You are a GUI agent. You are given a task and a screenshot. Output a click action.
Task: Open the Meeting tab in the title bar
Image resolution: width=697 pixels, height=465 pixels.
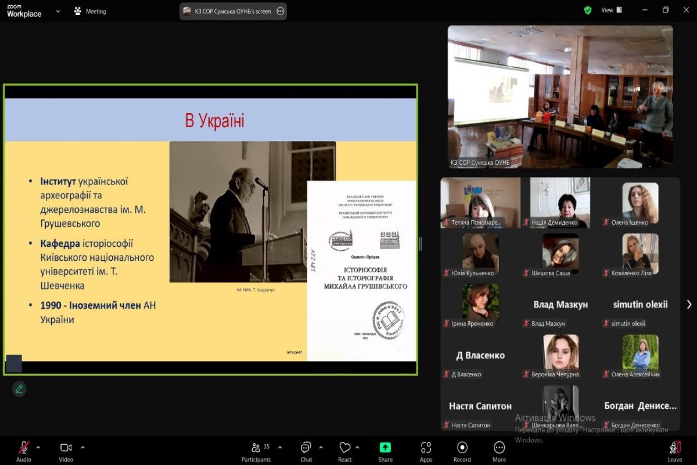(x=90, y=11)
